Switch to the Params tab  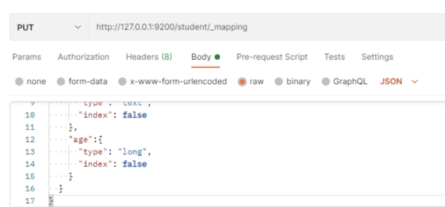point(26,57)
